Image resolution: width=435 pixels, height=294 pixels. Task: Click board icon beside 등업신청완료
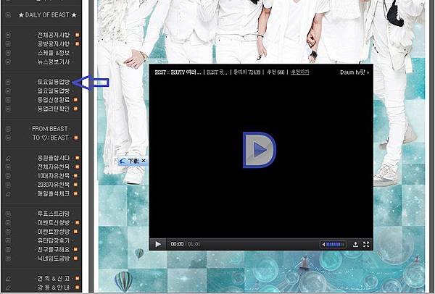pyautogui.click(x=8, y=100)
